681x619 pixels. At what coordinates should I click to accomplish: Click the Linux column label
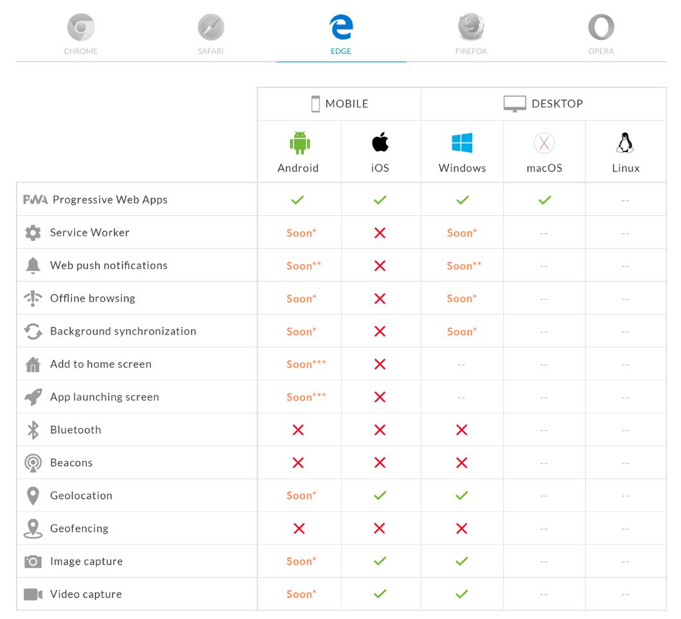pyautogui.click(x=626, y=168)
